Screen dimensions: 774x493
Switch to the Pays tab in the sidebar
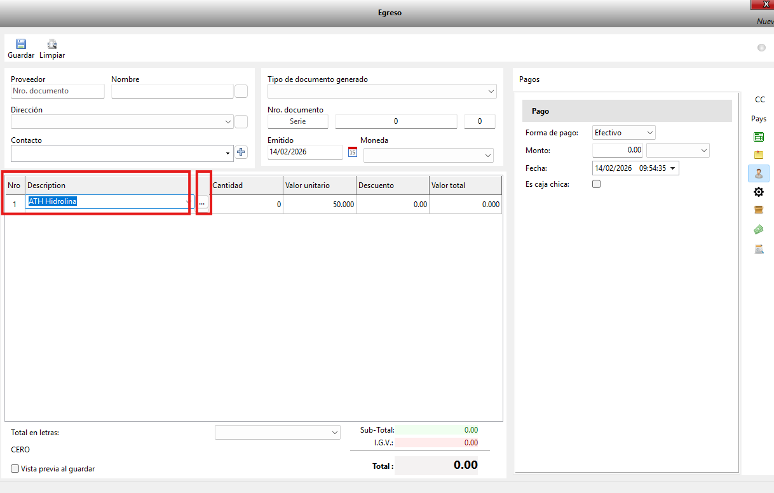pyautogui.click(x=759, y=119)
